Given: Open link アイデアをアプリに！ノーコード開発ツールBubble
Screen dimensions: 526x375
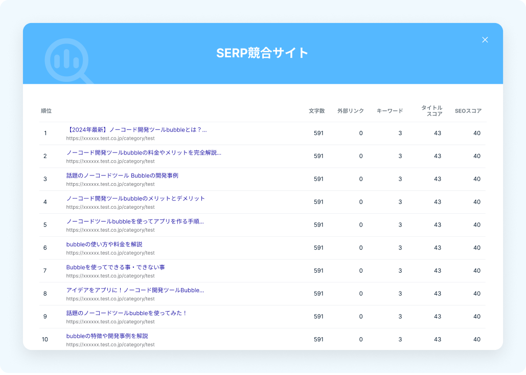Looking at the screenshot, I should click(135, 290).
